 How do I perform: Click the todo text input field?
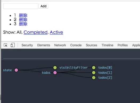click(x=21, y=6)
